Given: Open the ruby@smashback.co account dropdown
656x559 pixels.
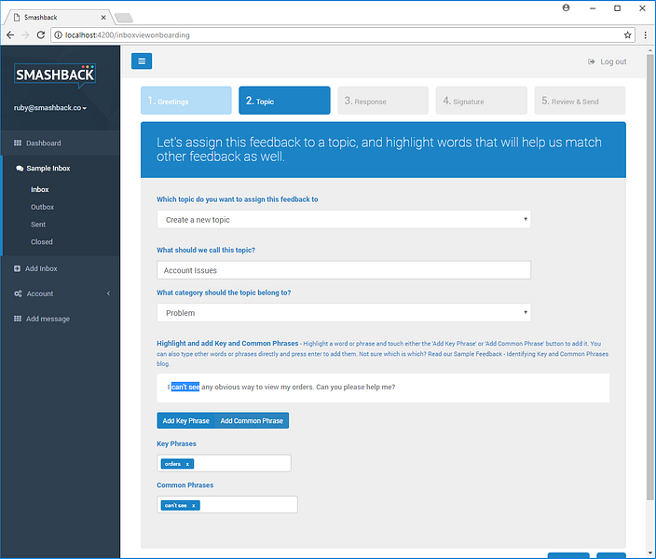Looking at the screenshot, I should [x=50, y=108].
